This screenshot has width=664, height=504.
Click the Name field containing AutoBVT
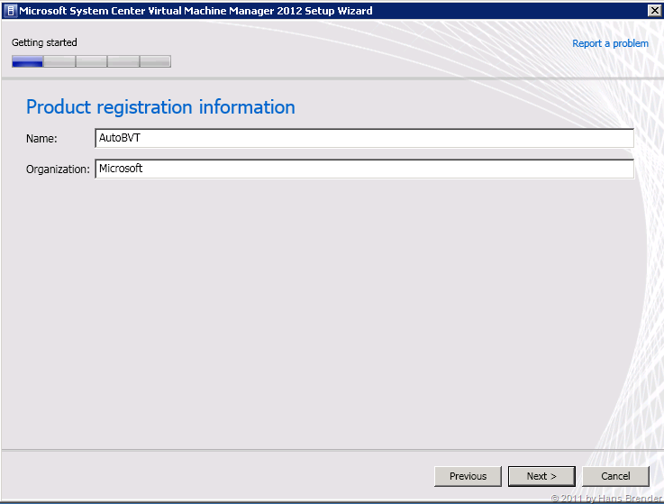(364, 138)
